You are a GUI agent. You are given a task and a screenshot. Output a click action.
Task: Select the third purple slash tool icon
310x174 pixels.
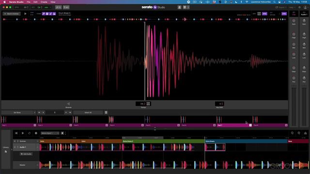50,14
